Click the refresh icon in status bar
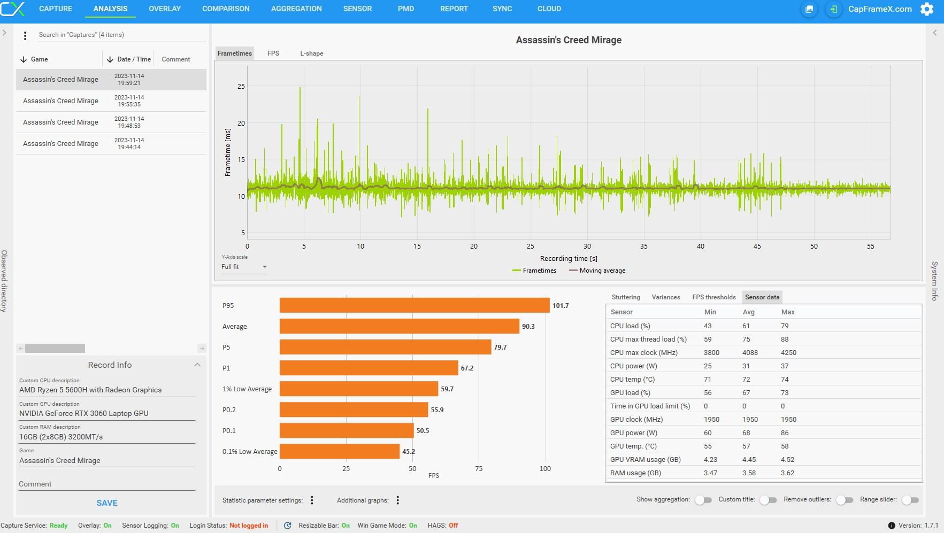Image resolution: width=944 pixels, height=533 pixels. [287, 526]
